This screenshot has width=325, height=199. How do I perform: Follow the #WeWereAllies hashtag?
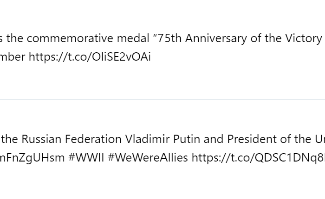click(x=148, y=158)
